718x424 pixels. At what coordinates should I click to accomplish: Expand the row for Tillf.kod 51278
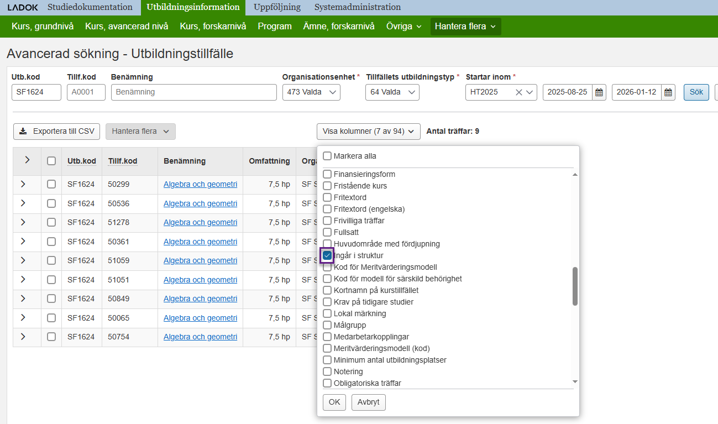23,222
